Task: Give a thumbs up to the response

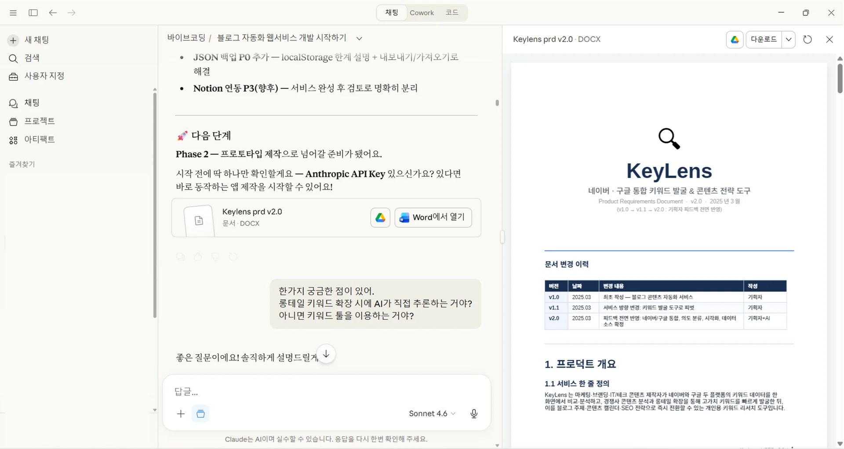Action: pyautogui.click(x=198, y=257)
